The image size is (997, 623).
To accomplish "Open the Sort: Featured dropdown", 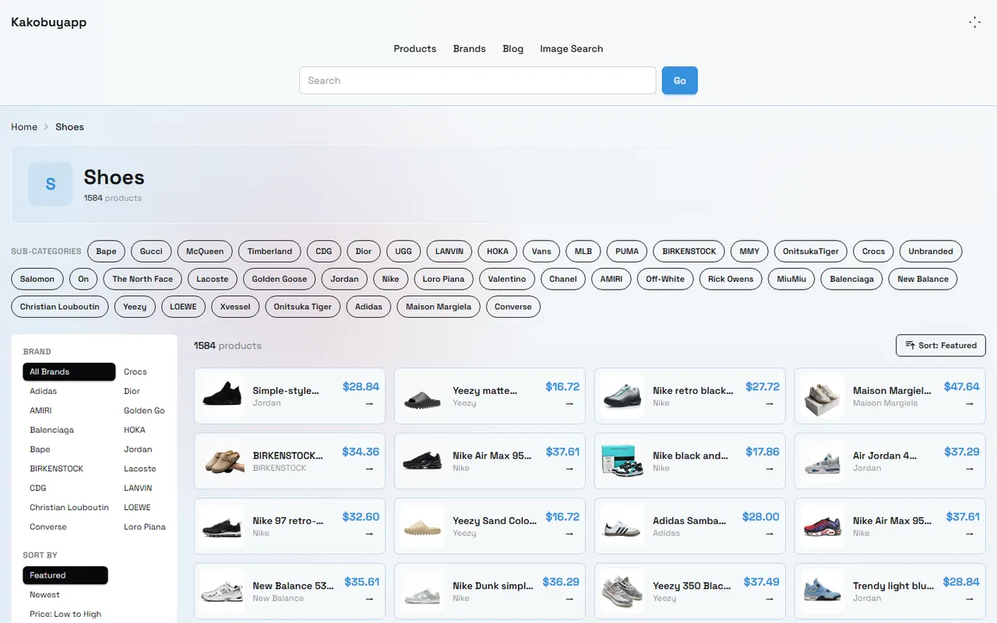I will tap(941, 345).
